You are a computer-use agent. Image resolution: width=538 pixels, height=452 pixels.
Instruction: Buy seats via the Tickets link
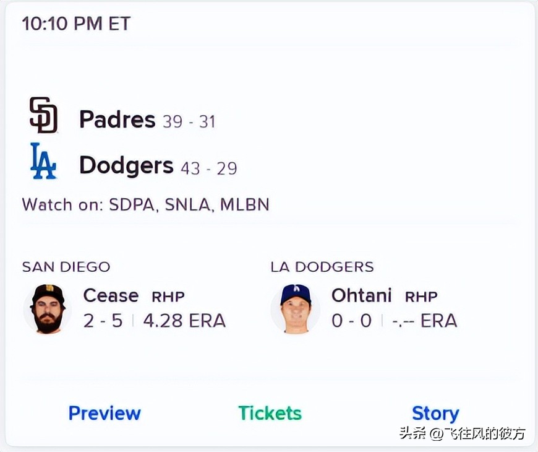pyautogui.click(x=270, y=413)
